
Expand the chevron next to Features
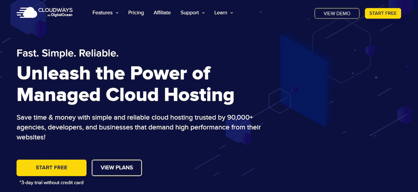(x=117, y=13)
